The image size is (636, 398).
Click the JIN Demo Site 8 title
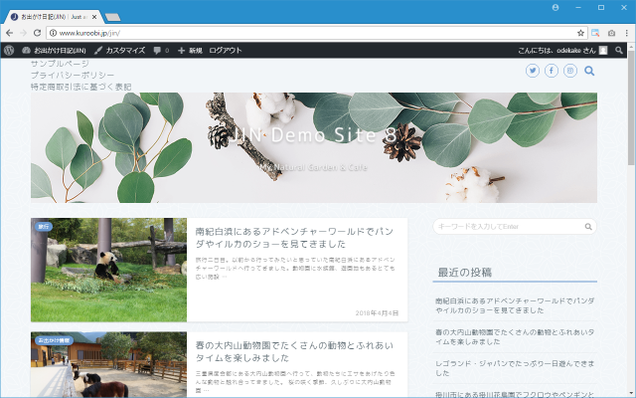(x=313, y=135)
